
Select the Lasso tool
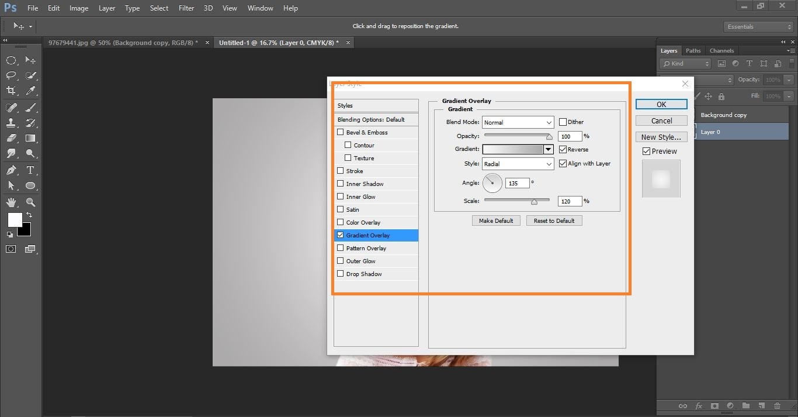click(x=12, y=75)
